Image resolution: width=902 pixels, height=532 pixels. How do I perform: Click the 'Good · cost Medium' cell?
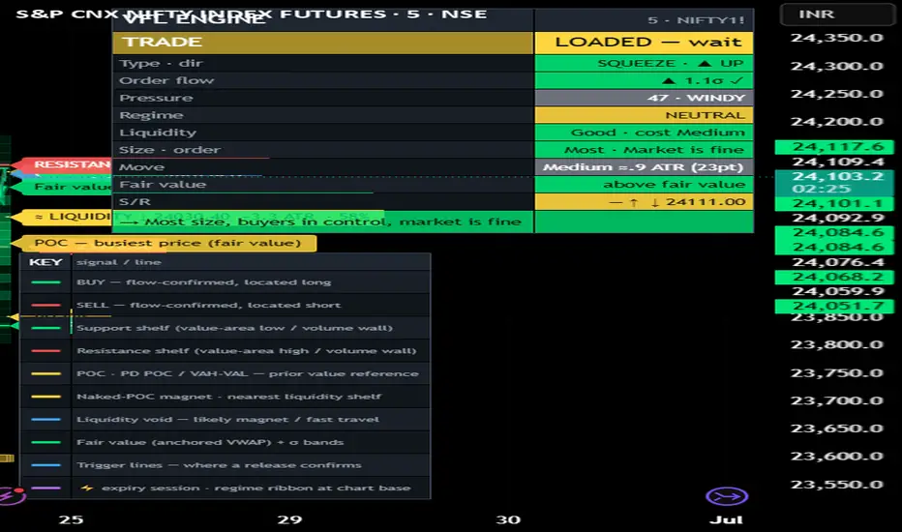pyautogui.click(x=645, y=133)
